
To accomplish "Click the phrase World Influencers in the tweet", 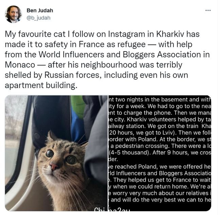I will click(x=71, y=55).
